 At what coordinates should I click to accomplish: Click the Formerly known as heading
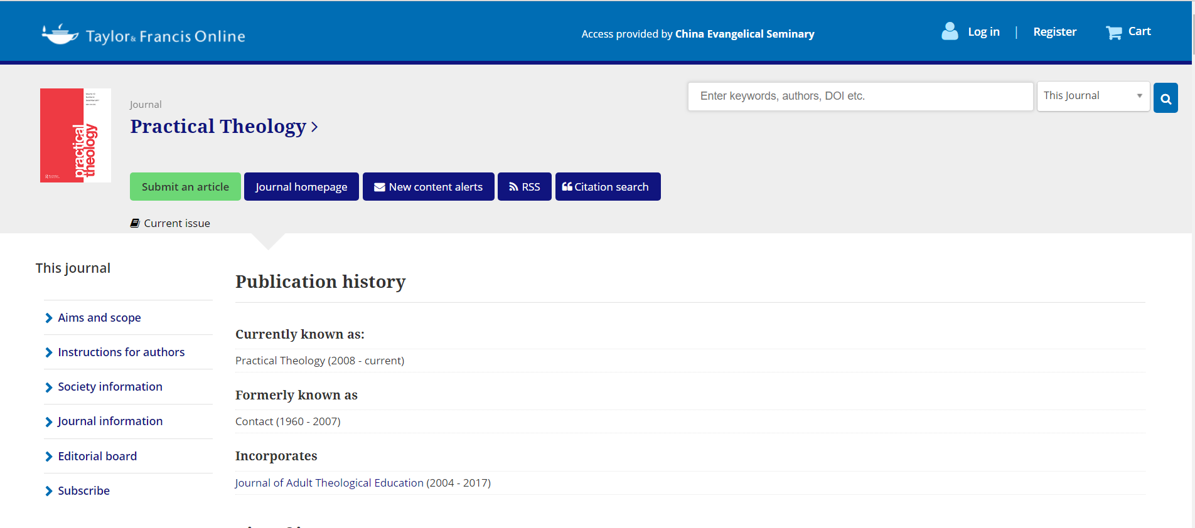(296, 395)
